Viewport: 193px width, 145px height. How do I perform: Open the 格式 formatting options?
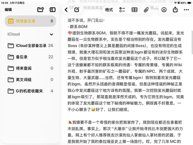click(x=109, y=10)
